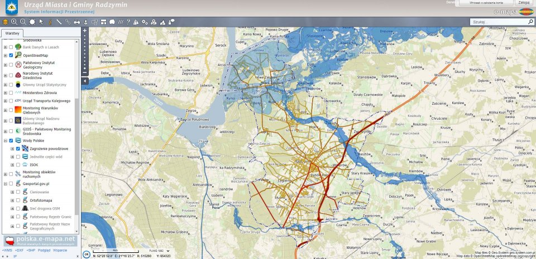Open the layers stack tool in toolbar
The image size is (536, 259).
(6, 22)
